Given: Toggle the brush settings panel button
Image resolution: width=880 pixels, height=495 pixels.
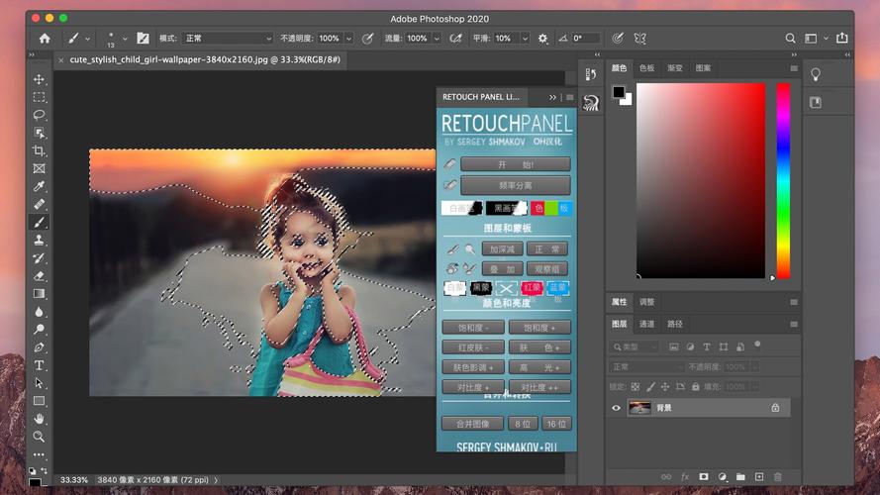Looking at the screenshot, I should (143, 39).
